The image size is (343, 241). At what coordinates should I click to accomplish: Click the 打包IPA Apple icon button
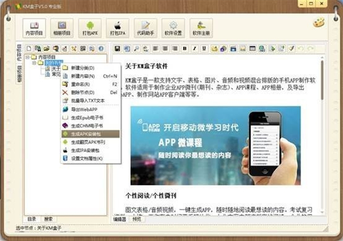click(x=118, y=29)
